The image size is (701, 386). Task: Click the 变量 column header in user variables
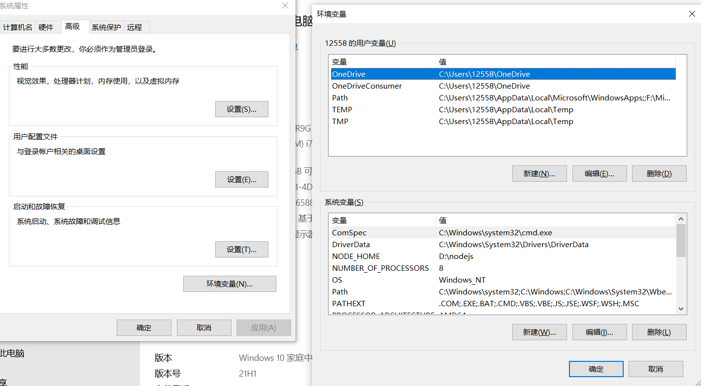point(382,62)
